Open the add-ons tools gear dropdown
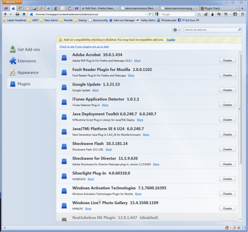Screen dimensions: 248x232 pos(176,30)
